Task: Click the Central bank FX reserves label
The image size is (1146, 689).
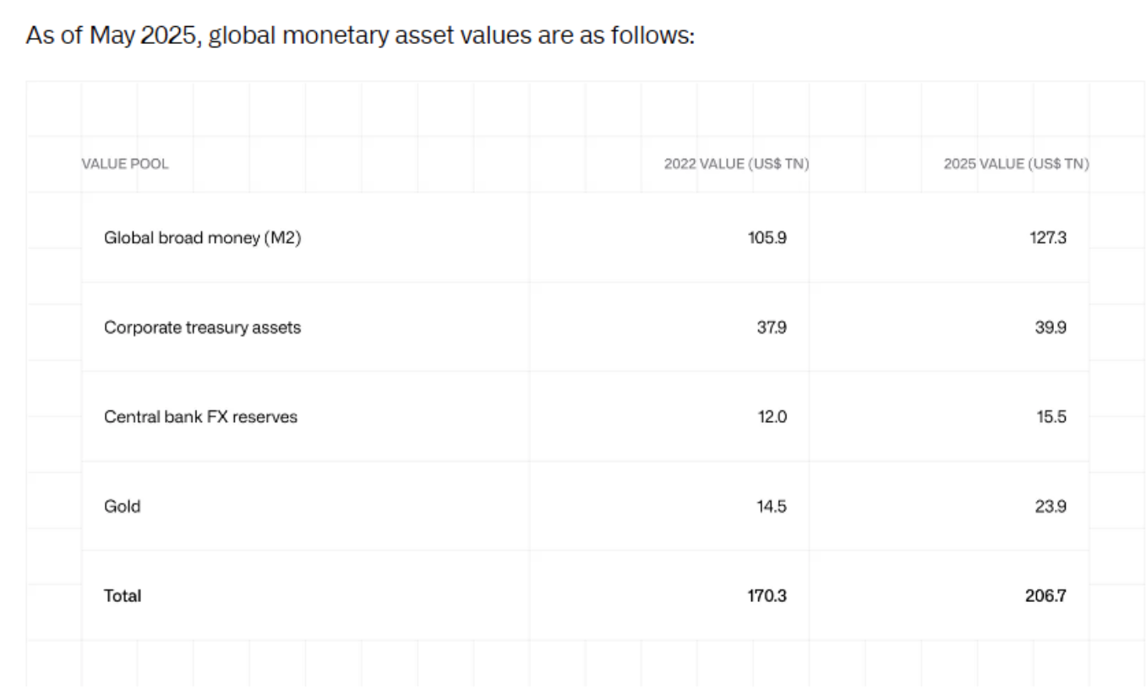Action: coord(200,417)
